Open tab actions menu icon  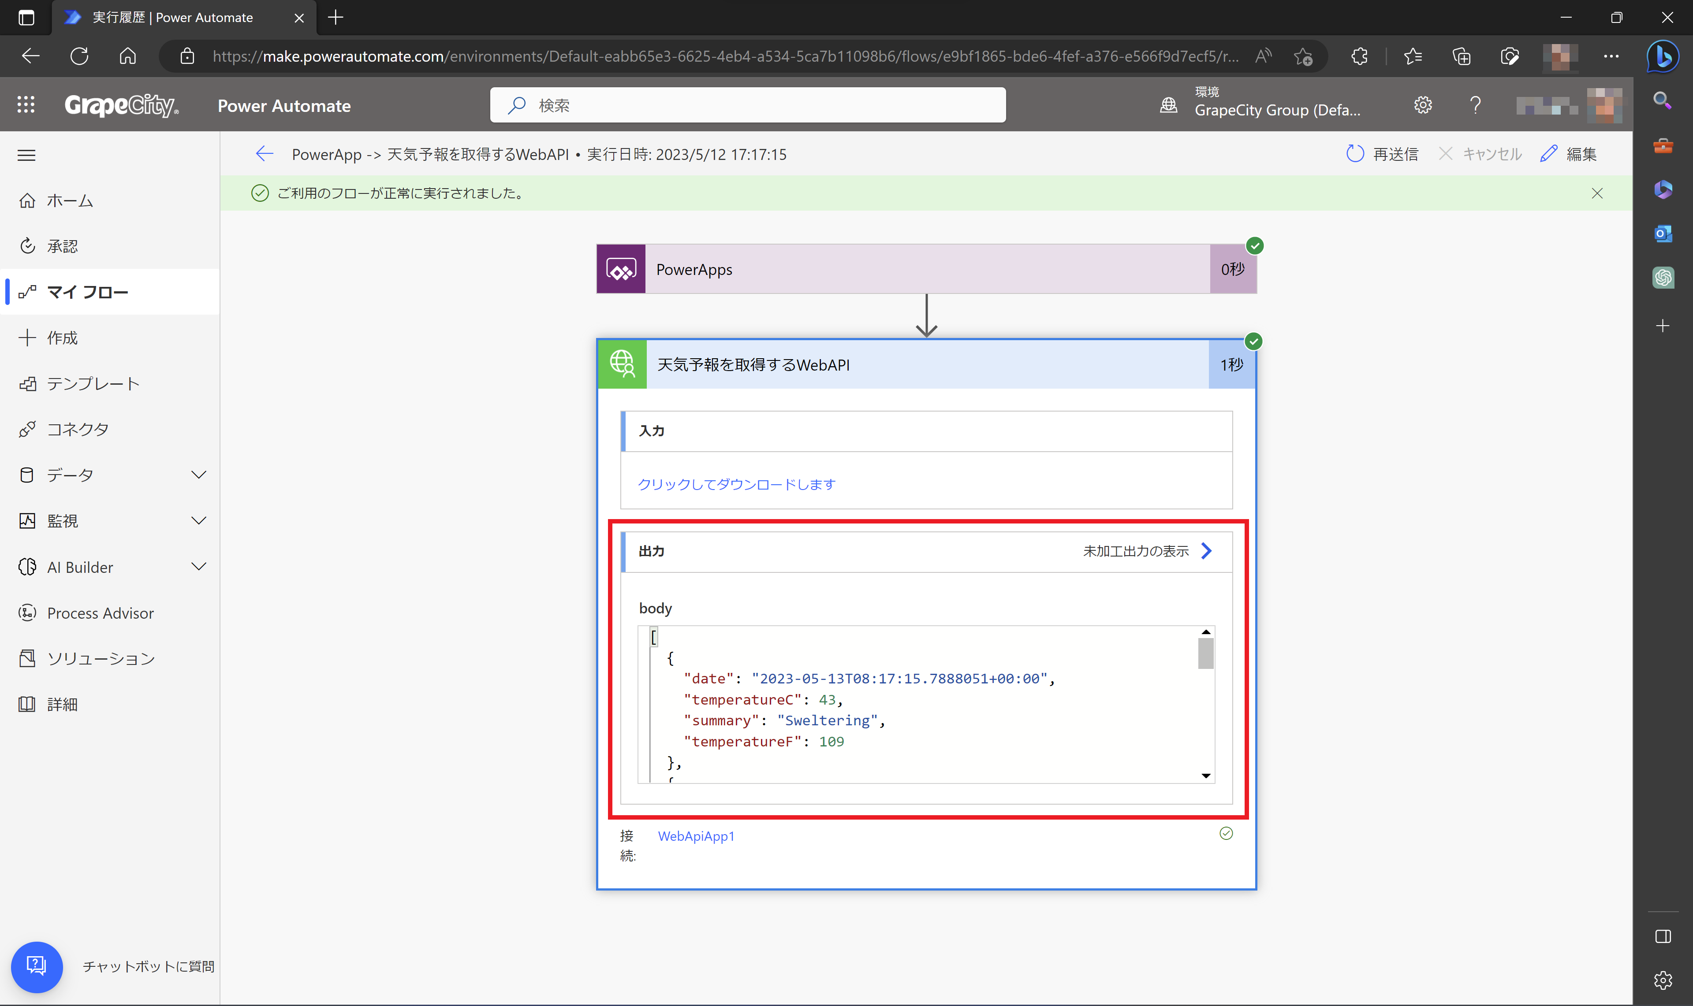(x=26, y=18)
